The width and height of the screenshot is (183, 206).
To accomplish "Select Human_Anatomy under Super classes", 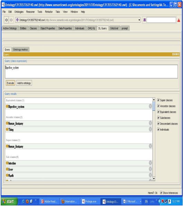I will click(x=79, y=146).
